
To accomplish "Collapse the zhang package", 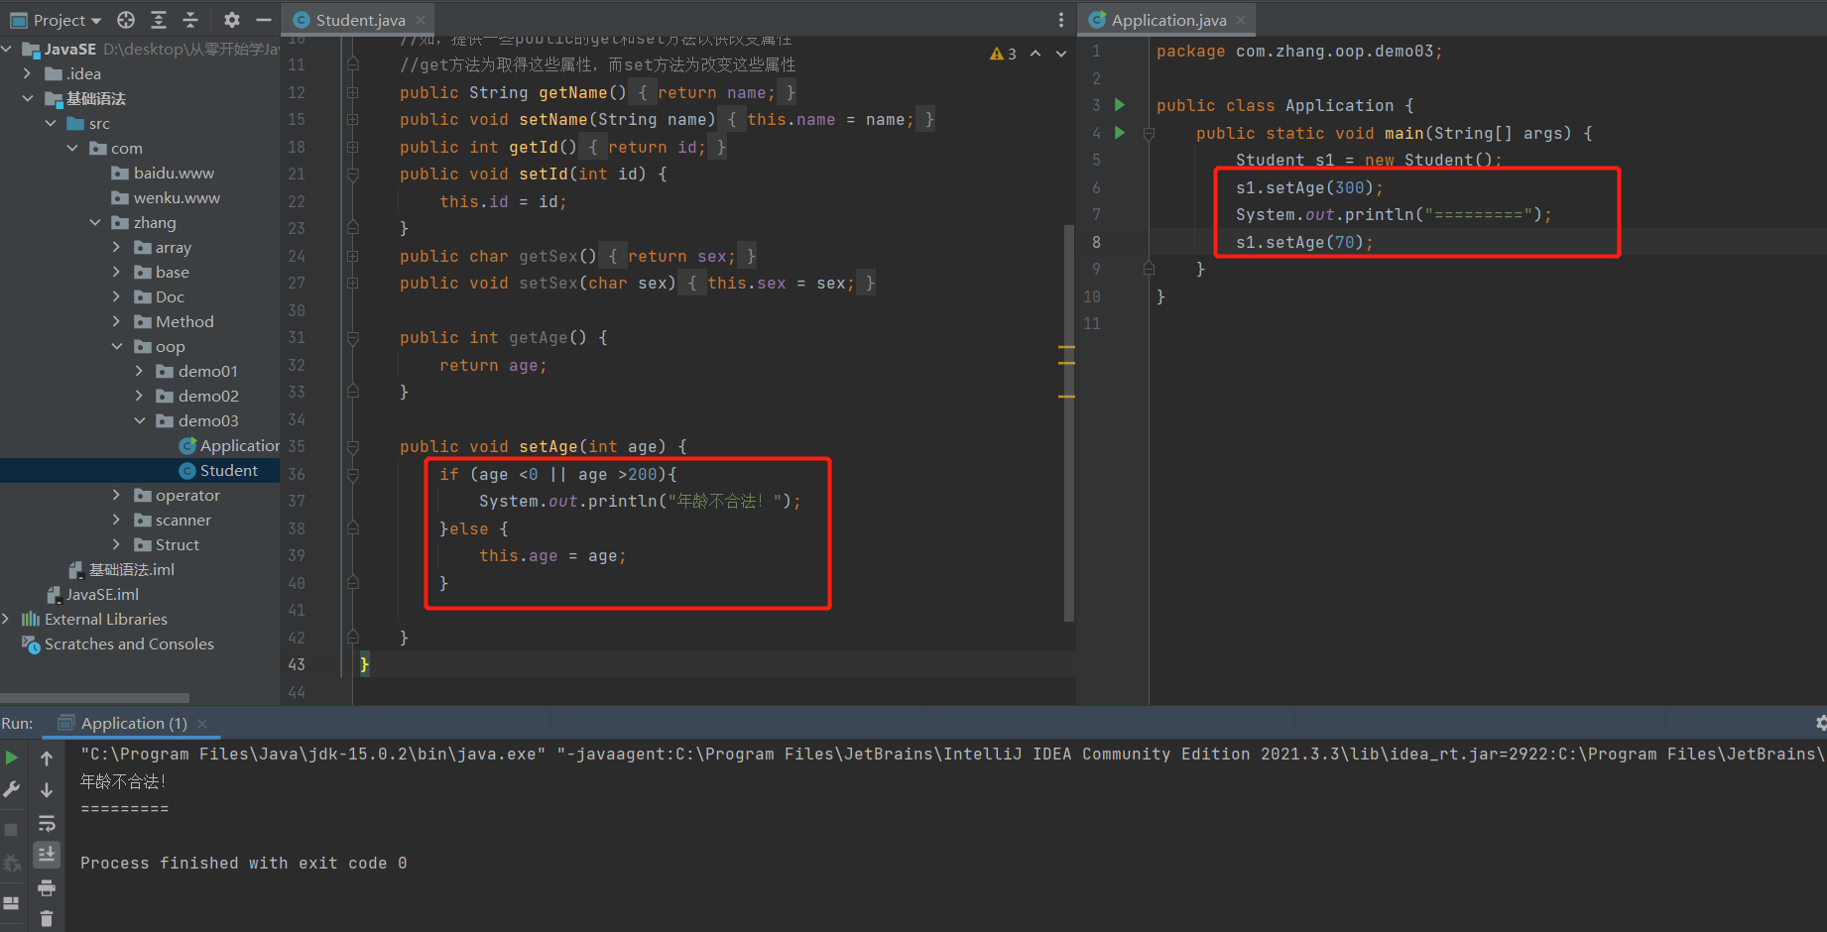I will coord(95,222).
